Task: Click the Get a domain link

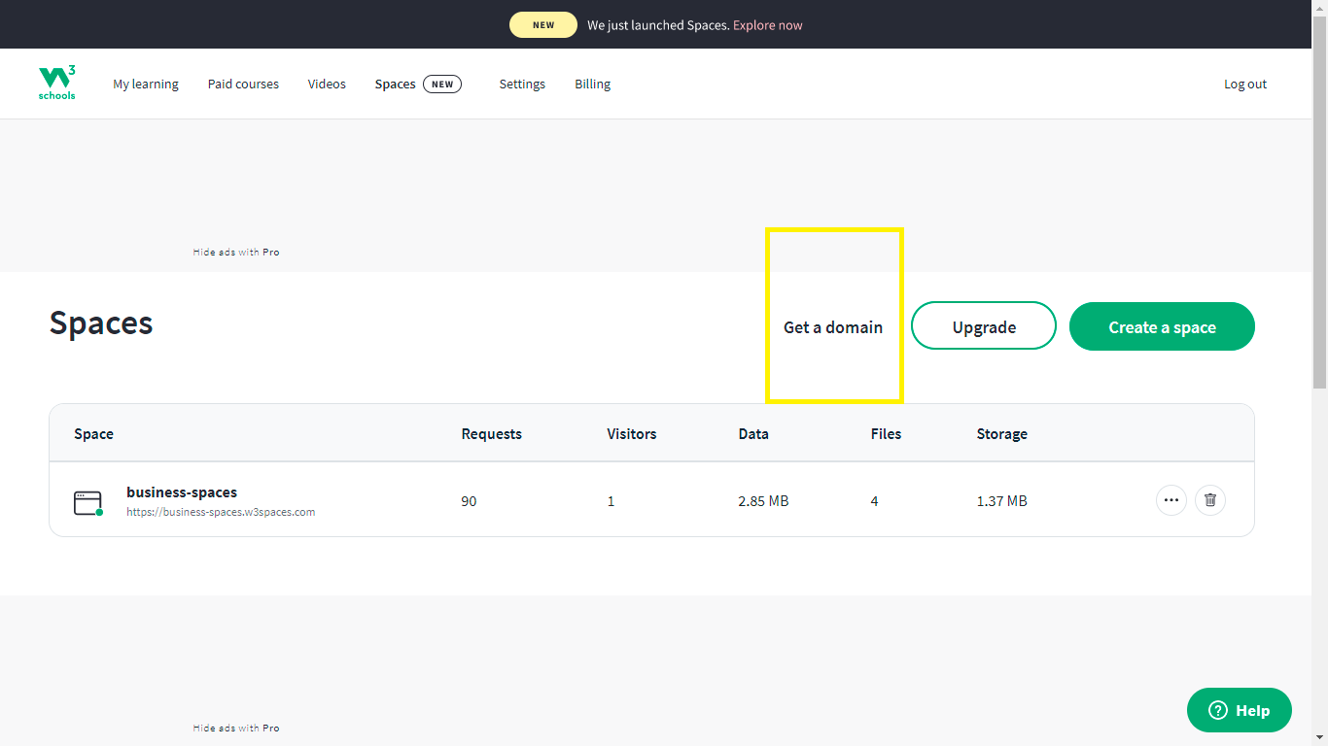Action: point(833,327)
